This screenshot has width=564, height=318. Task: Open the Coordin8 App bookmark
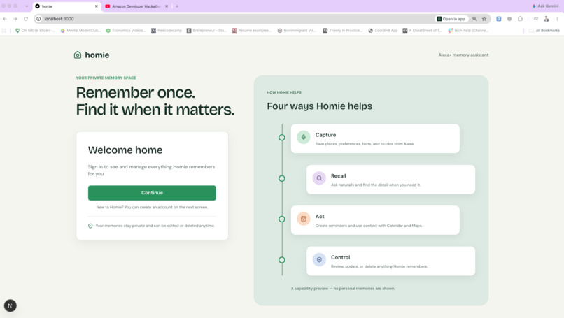point(383,31)
